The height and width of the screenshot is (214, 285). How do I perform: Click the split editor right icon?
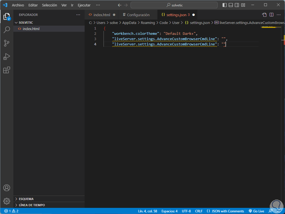[x=271, y=15]
